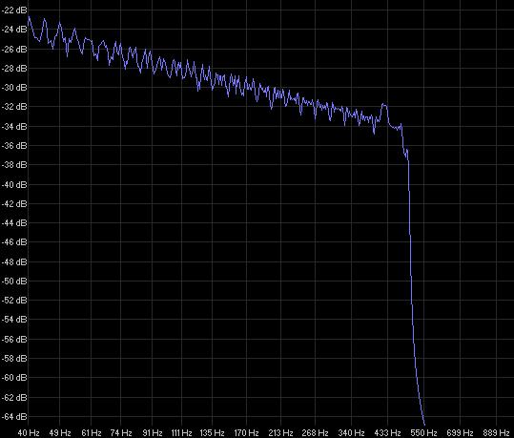Click the 111 Hz frequency axis label

(x=181, y=432)
